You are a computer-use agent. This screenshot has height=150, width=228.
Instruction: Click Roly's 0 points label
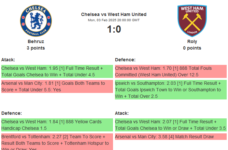[x=192, y=48]
